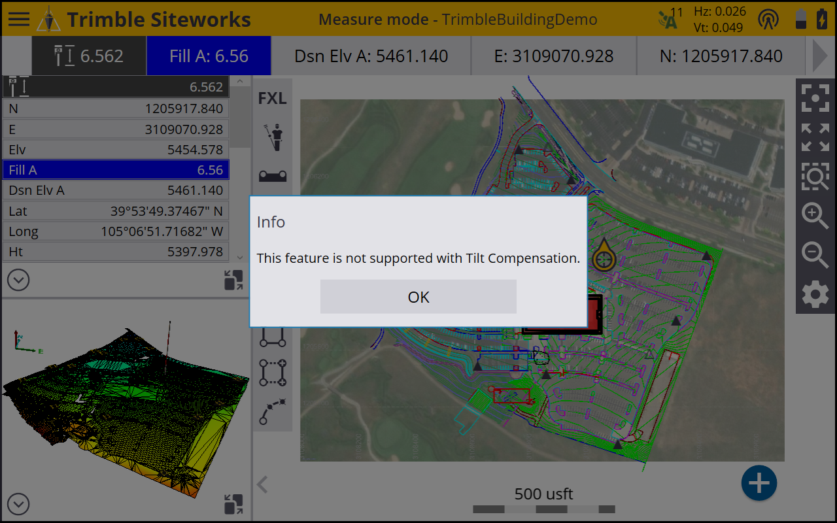Open the FXL feature library tool
837x523 pixels.
[272, 99]
